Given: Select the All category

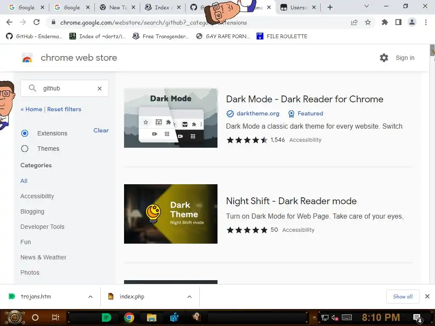Looking at the screenshot, I should pos(24,181).
